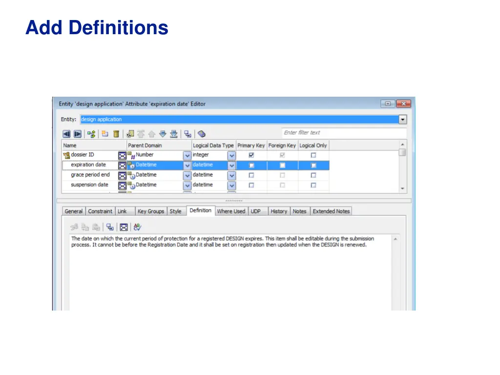Open Logical Data Type dropdown for suspension date
The height and width of the screenshot is (375, 500).
[231, 185]
